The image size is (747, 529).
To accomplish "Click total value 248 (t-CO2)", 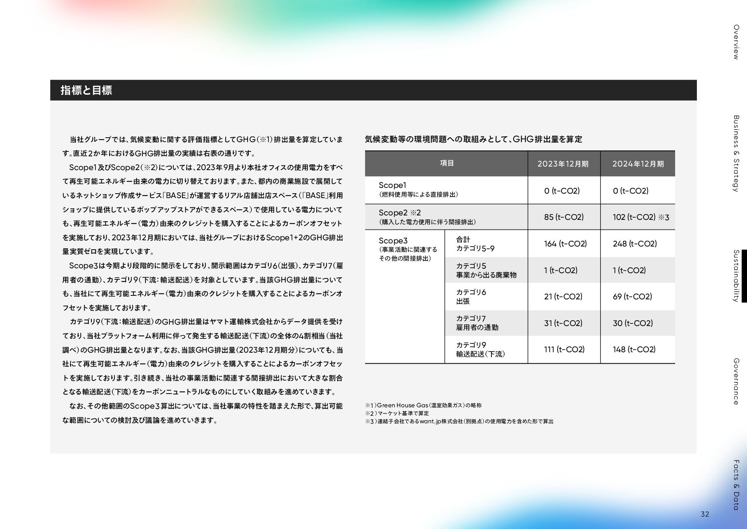I will tap(634, 244).
